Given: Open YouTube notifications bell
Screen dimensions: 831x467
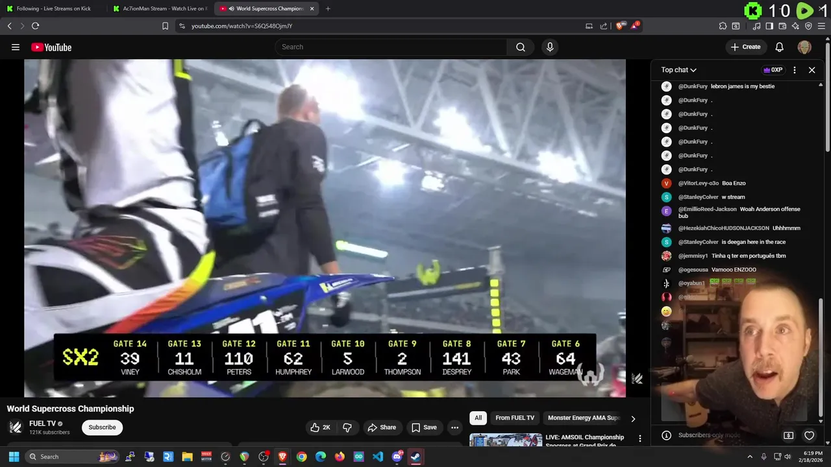Looking at the screenshot, I should click(x=780, y=47).
